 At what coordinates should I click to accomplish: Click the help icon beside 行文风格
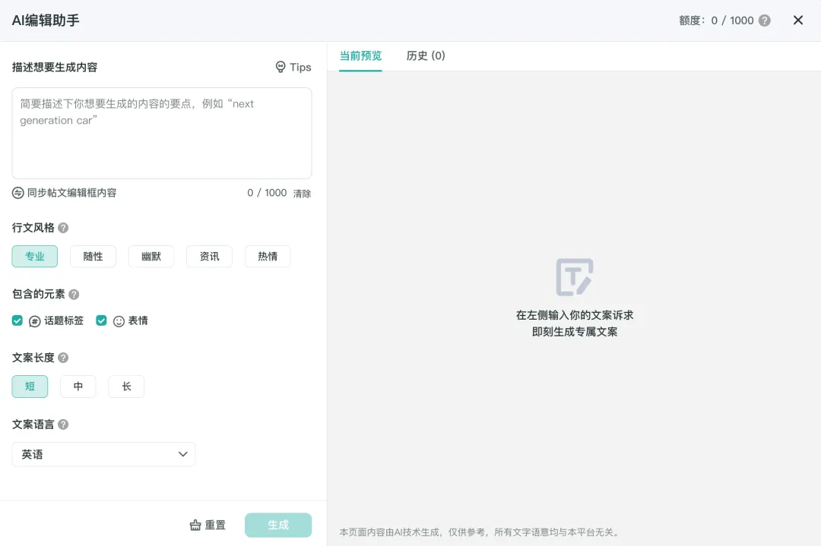(x=62, y=228)
